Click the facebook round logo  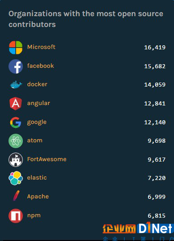[16, 66]
